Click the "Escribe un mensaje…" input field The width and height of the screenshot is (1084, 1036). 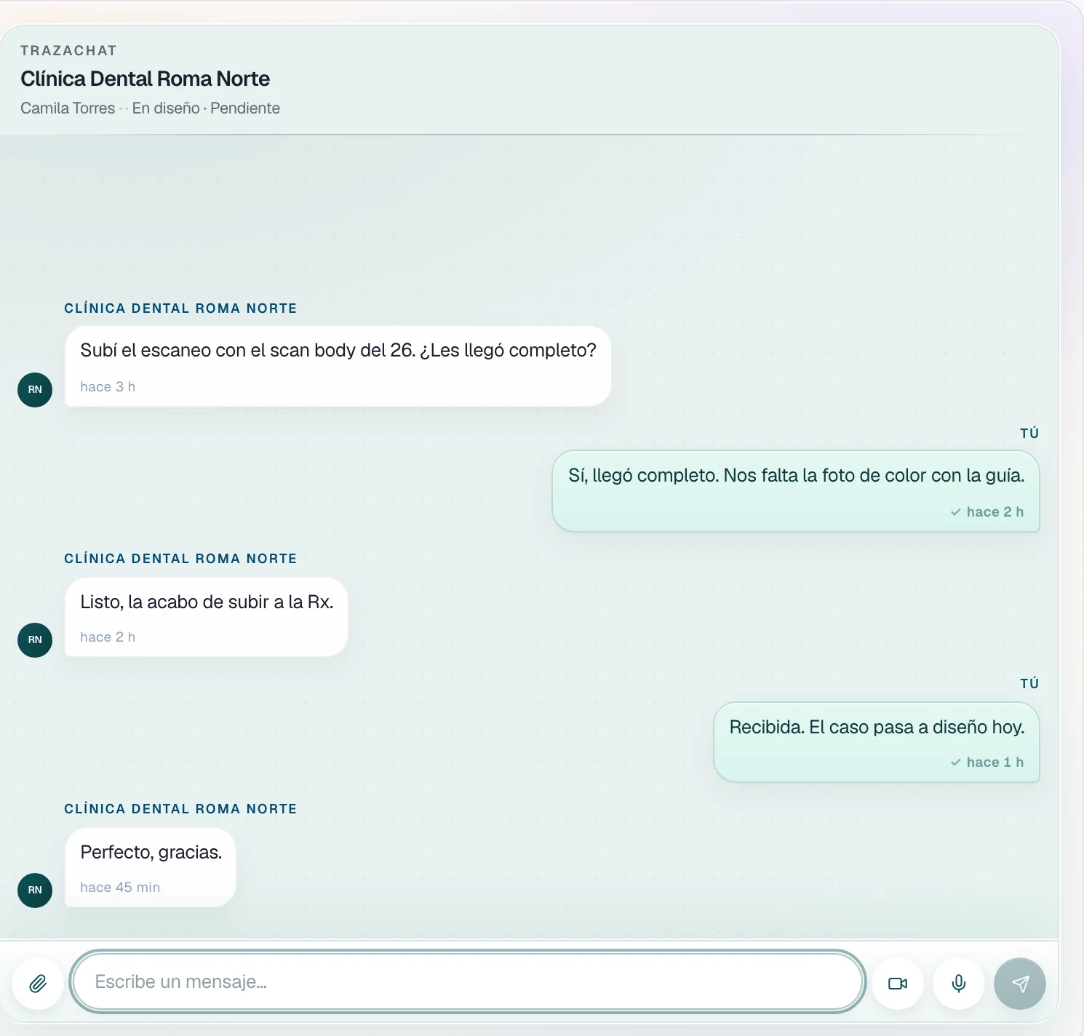(x=468, y=981)
